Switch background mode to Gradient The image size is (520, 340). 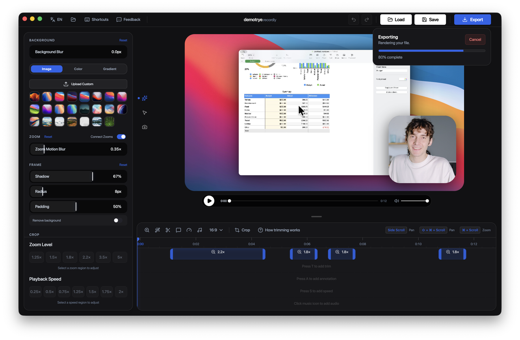pyautogui.click(x=110, y=69)
